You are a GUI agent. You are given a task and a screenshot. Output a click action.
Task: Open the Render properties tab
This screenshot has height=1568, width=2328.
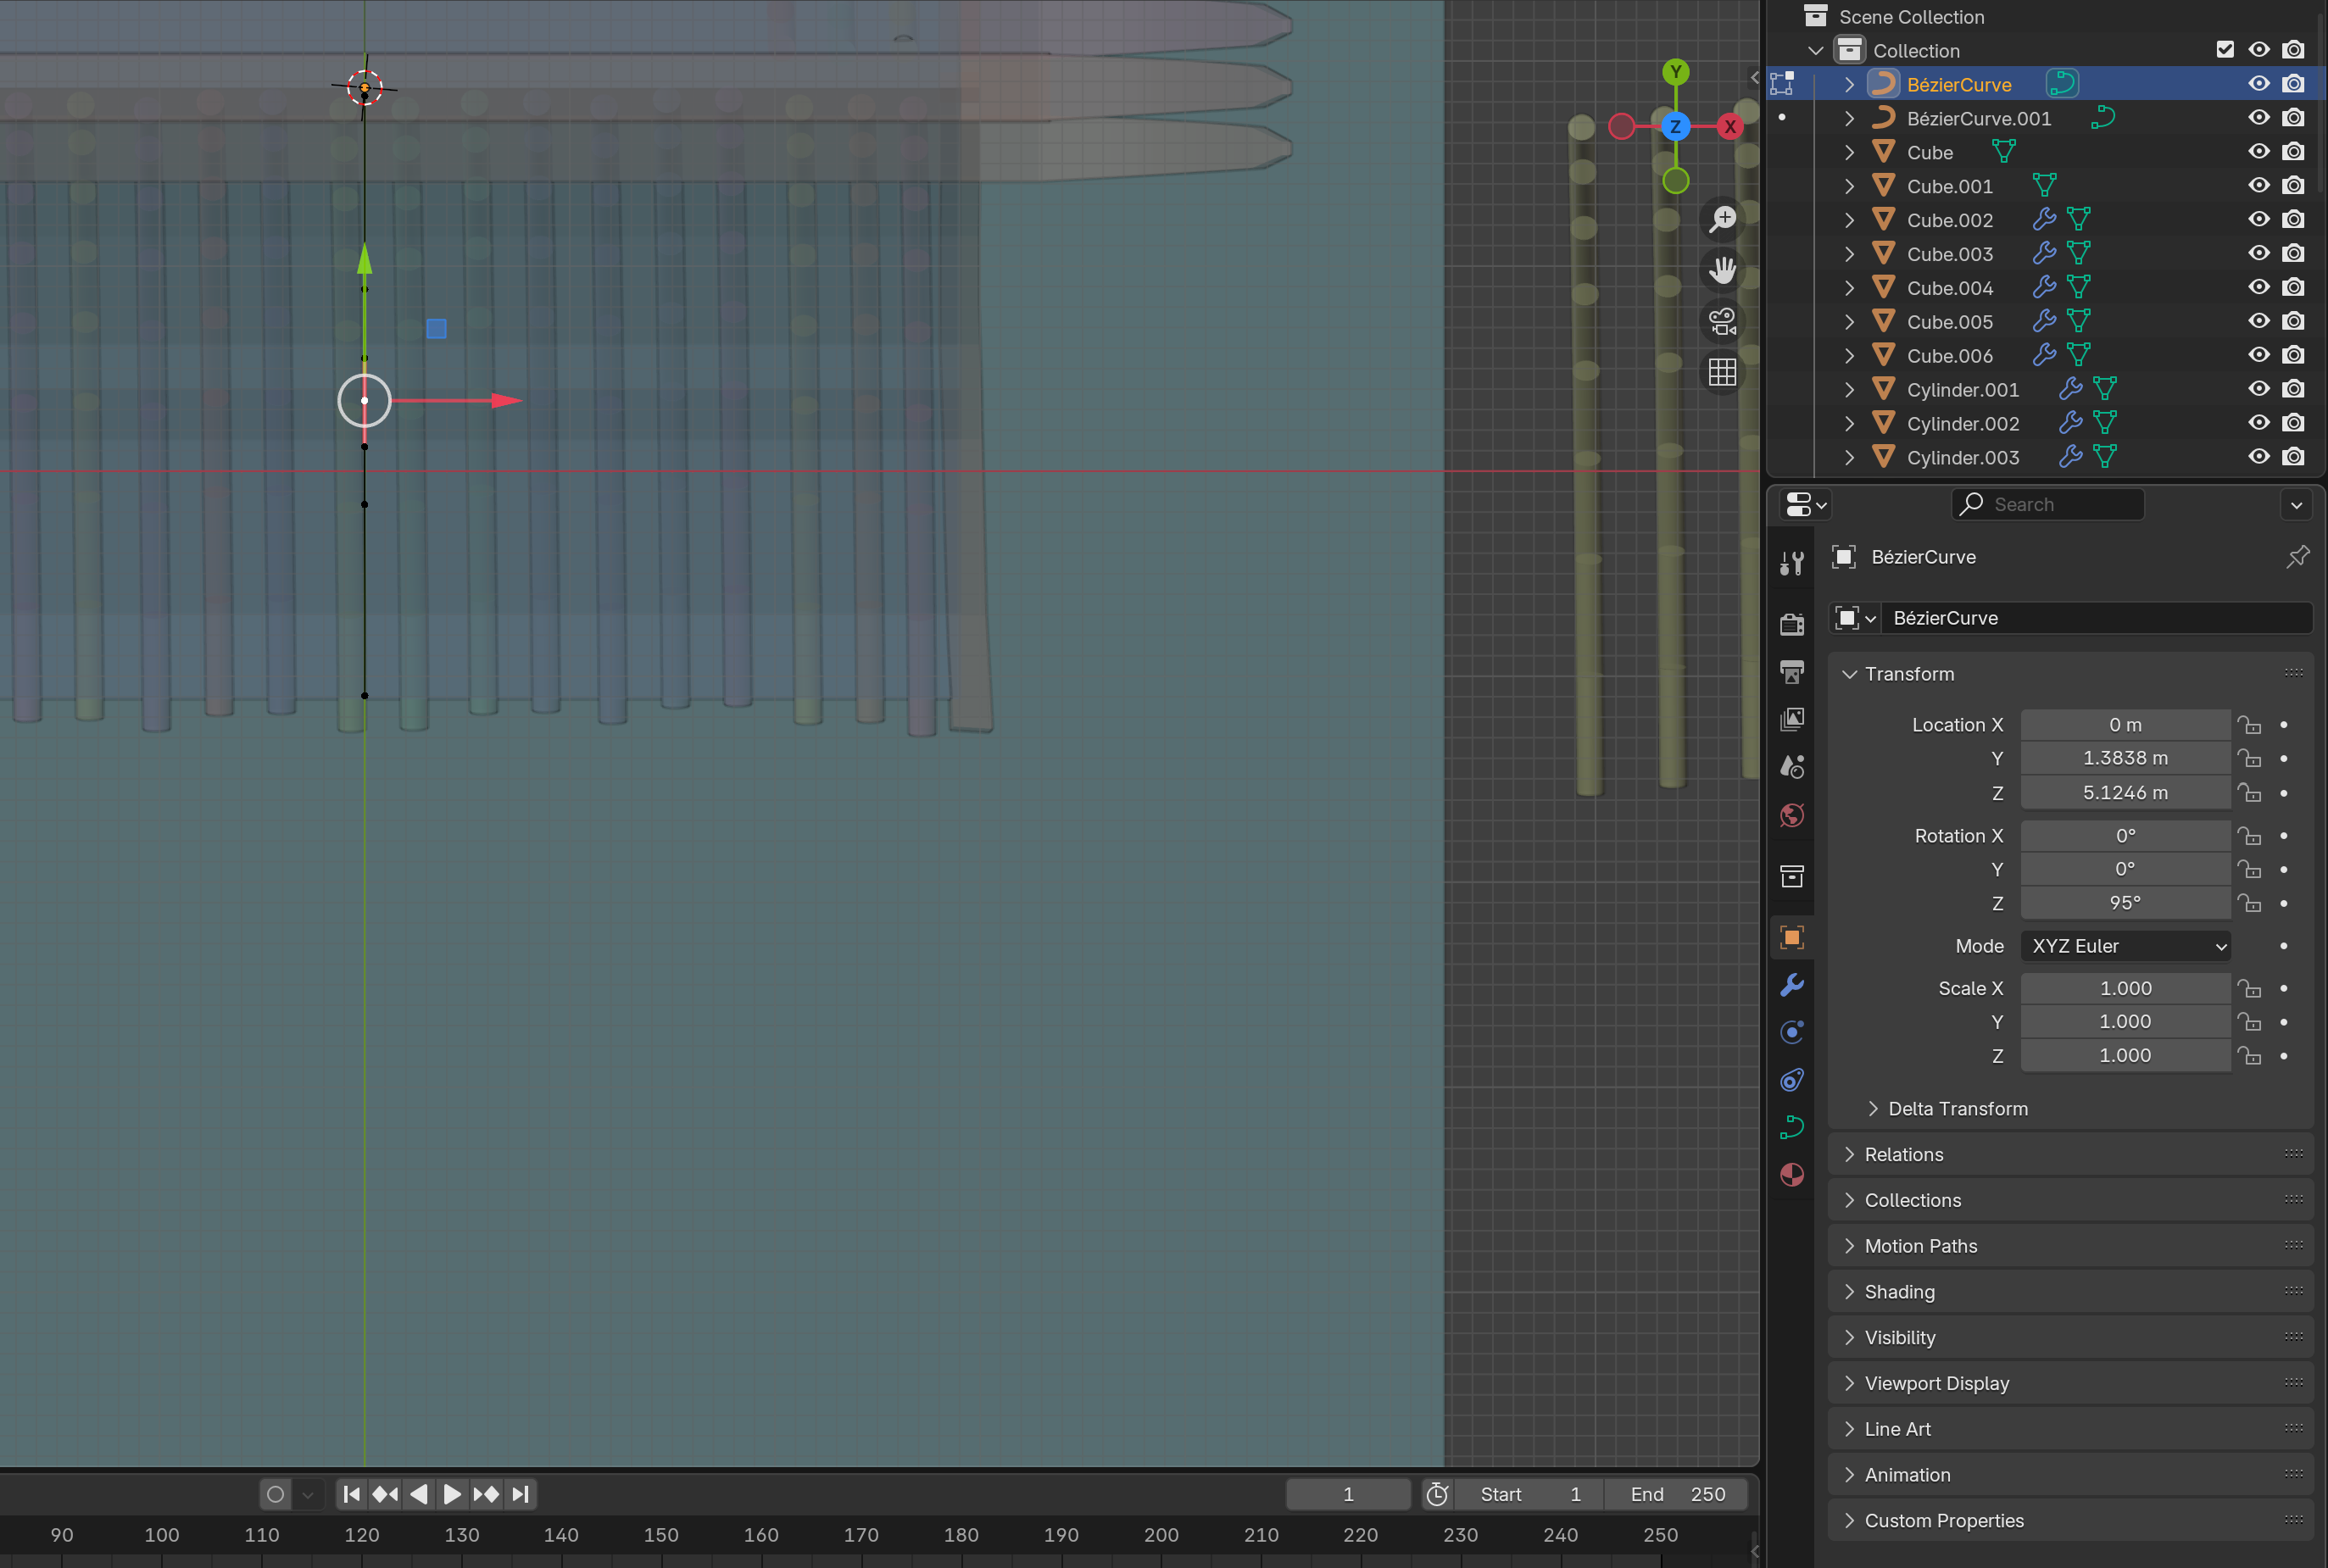(x=1792, y=624)
